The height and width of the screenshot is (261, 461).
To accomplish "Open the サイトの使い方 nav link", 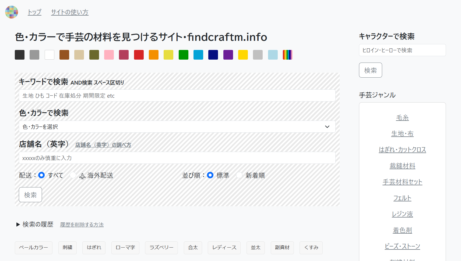I will tap(70, 12).
